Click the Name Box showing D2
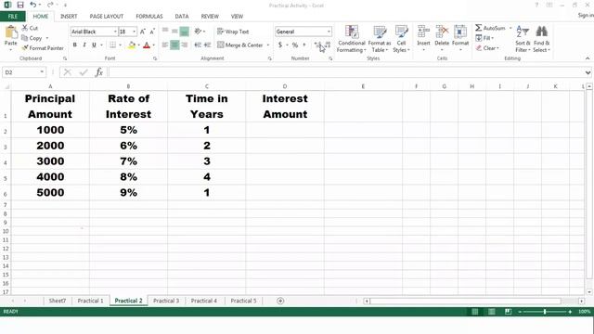This screenshot has height=334, width=594. [x=23, y=72]
